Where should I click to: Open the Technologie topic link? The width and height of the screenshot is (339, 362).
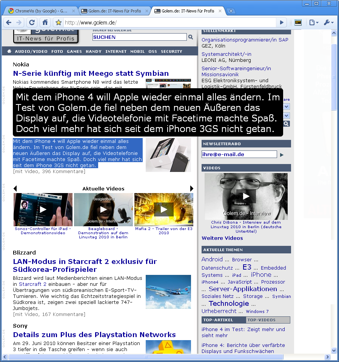click(x=229, y=303)
